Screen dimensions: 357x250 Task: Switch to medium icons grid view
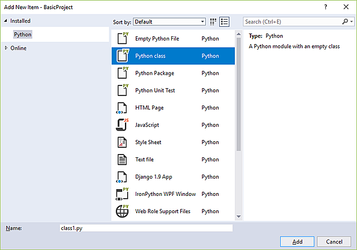point(213,22)
